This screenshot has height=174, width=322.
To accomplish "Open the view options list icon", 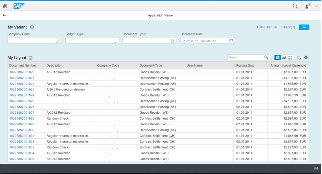I will tap(299, 57).
